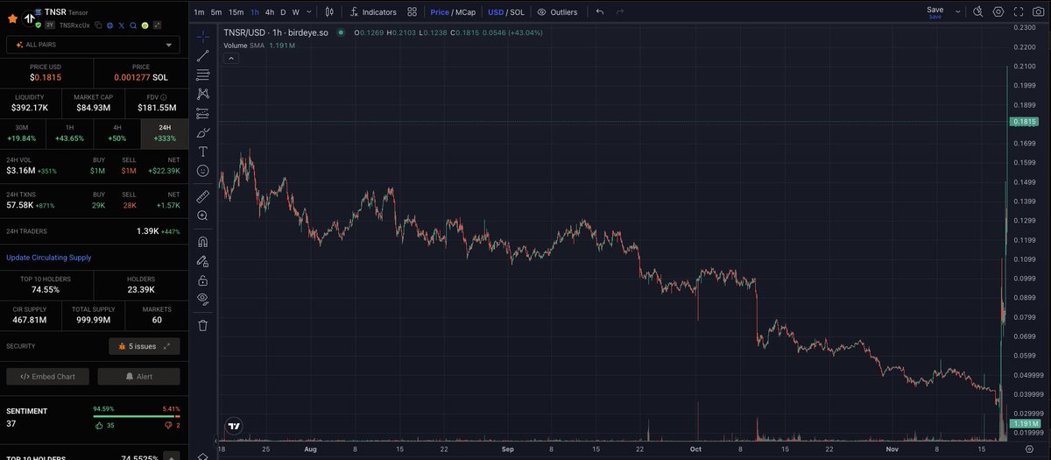Toggle chart currency to USD
Image resolution: width=1051 pixels, height=460 pixels.
tap(496, 12)
